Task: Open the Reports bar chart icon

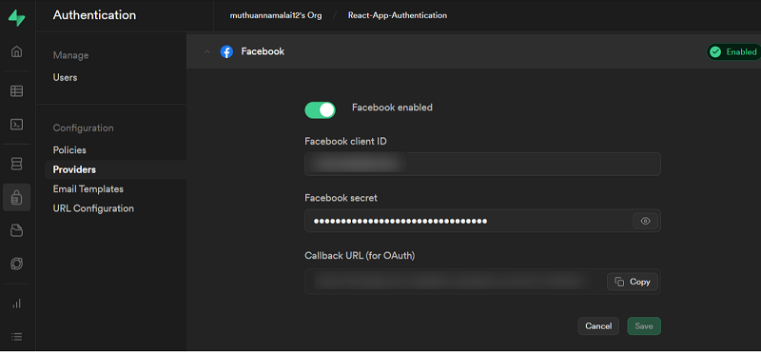Action: click(x=16, y=304)
